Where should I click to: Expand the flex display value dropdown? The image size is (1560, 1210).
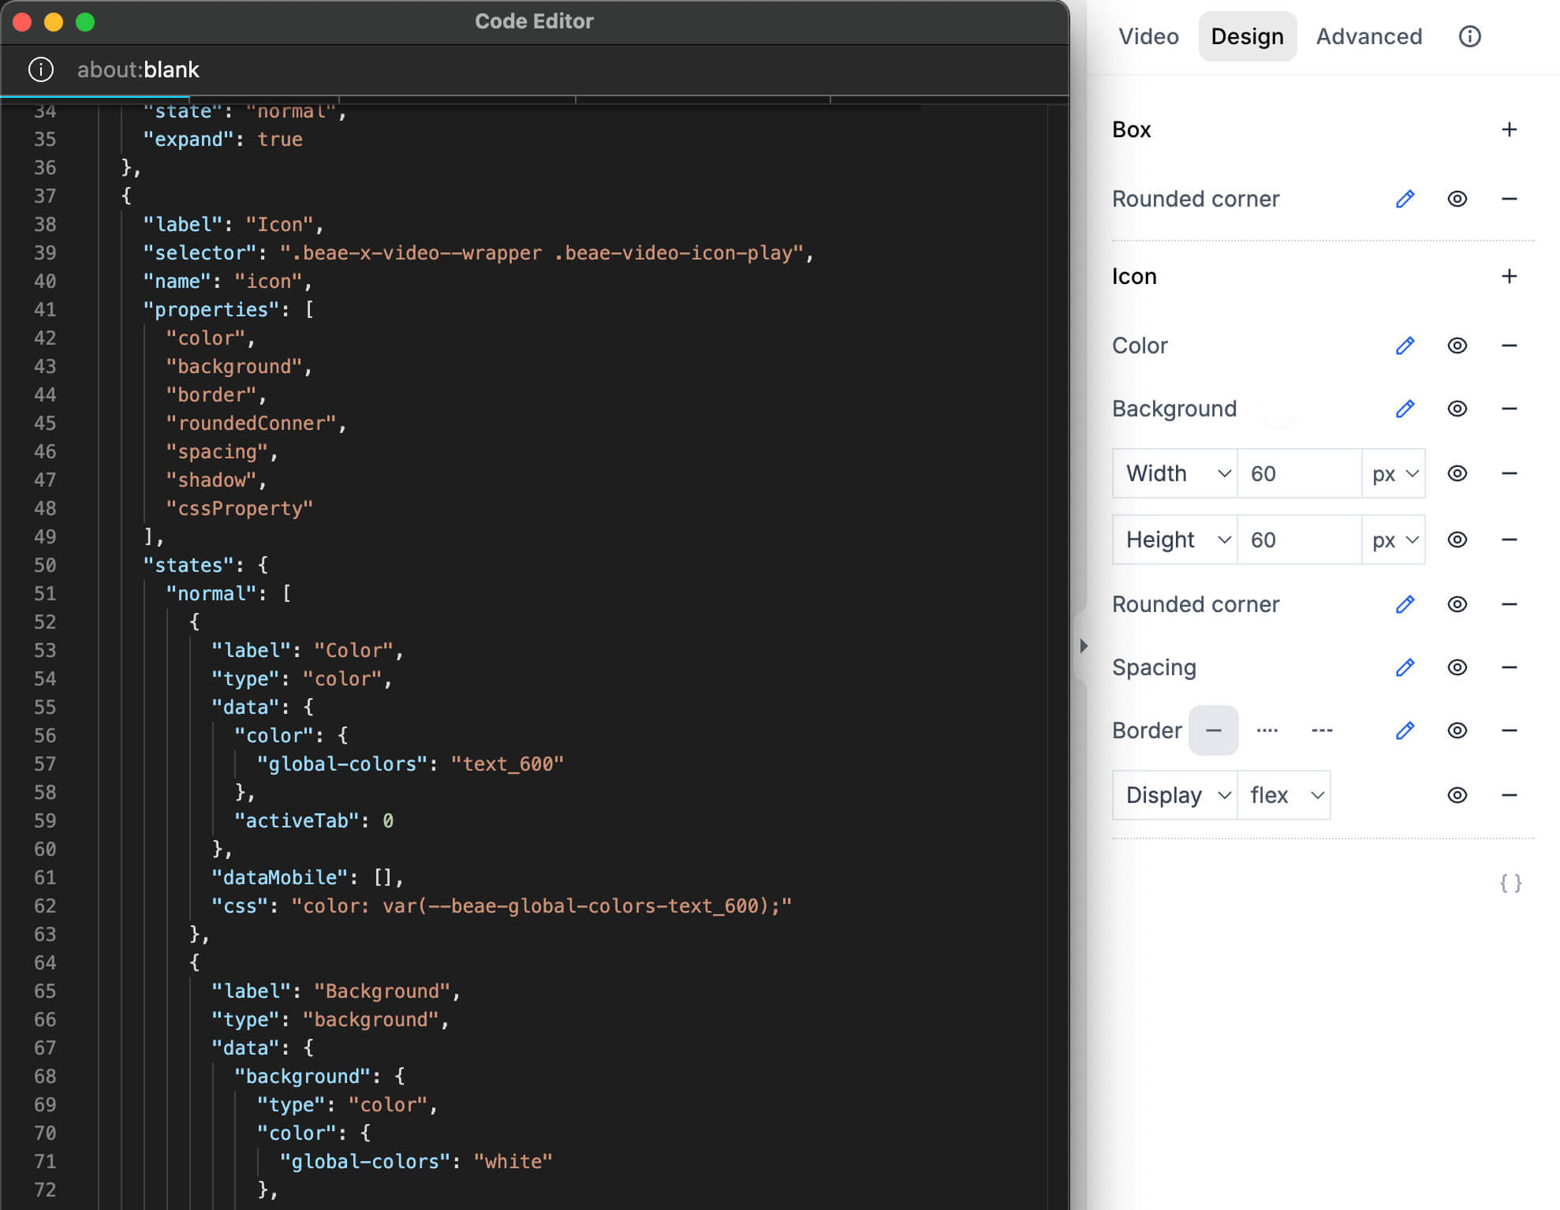[1285, 795]
